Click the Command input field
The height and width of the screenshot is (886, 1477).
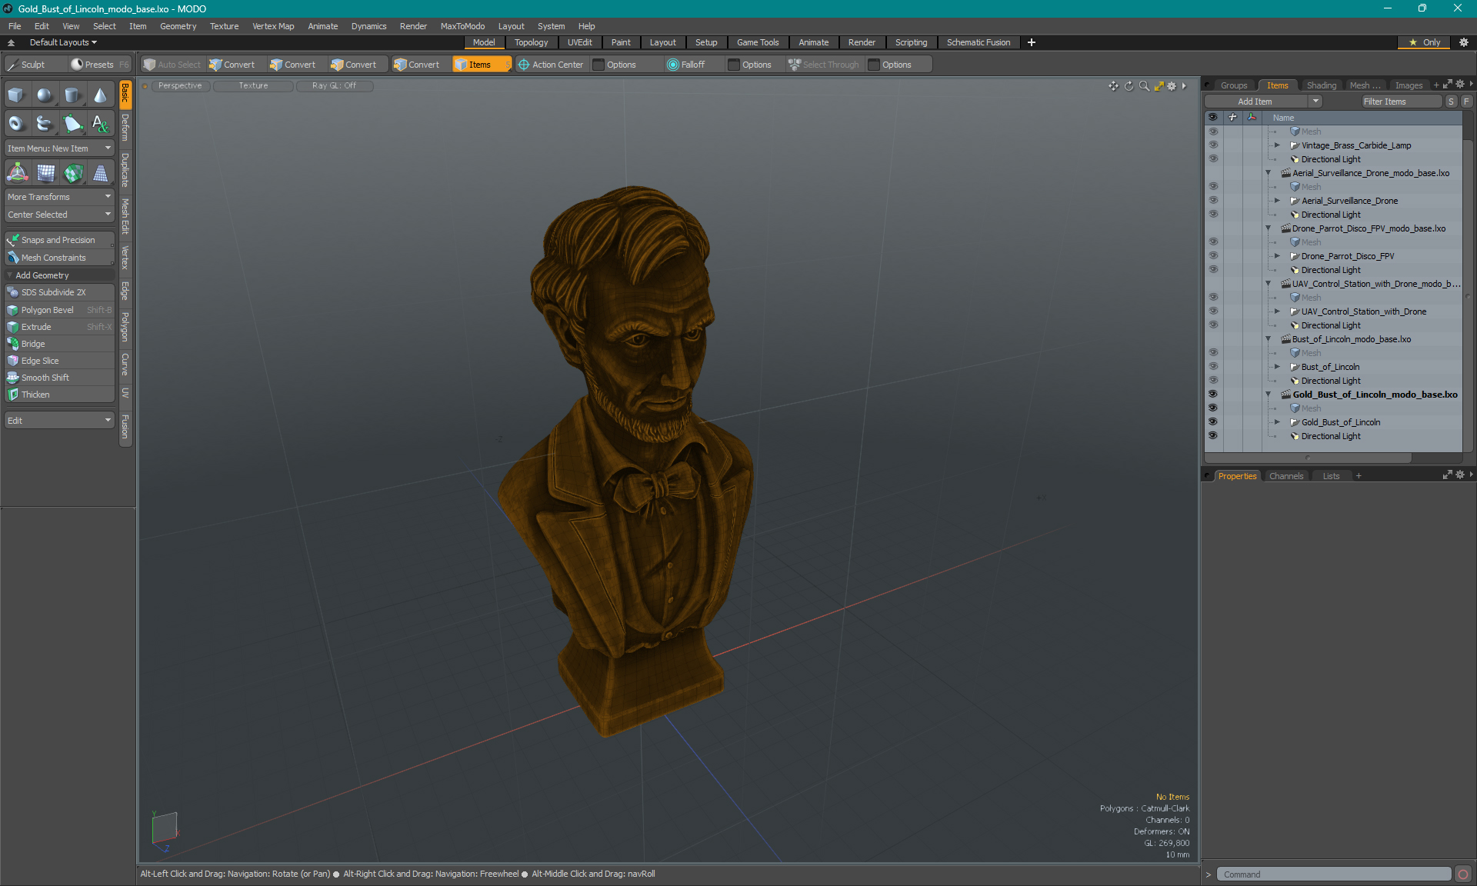(1333, 874)
